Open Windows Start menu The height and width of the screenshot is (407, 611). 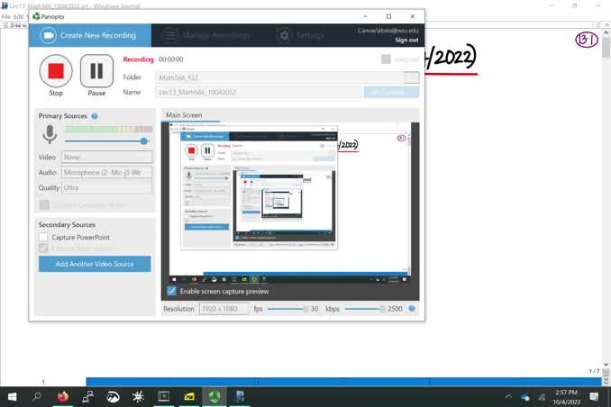pyautogui.click(x=13, y=396)
